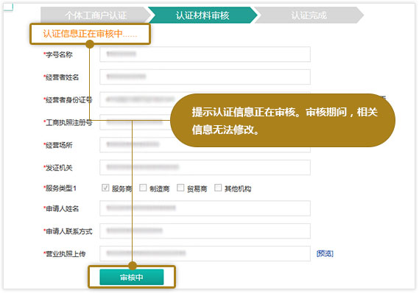The height and width of the screenshot is (293, 419).
Task: Click the 经营者姓名 label
Action: pos(61,77)
